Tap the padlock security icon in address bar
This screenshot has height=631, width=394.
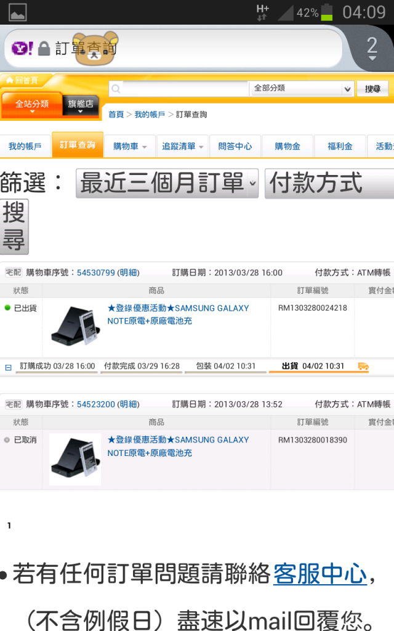(44, 49)
